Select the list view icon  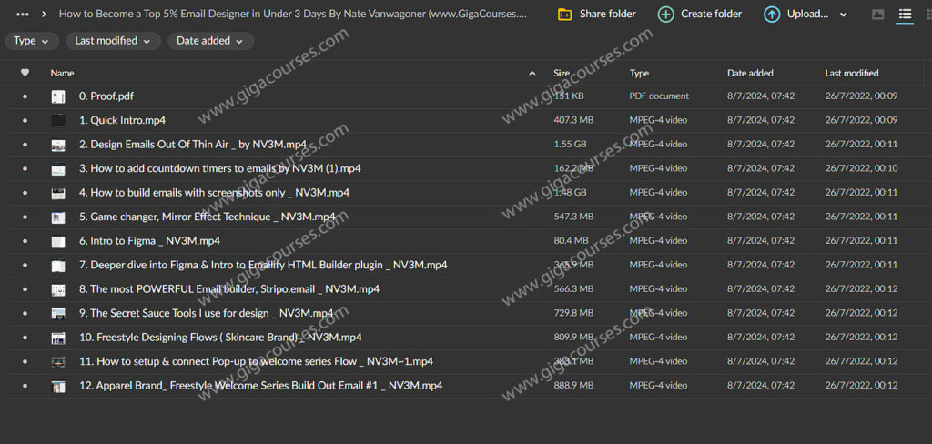tap(904, 15)
